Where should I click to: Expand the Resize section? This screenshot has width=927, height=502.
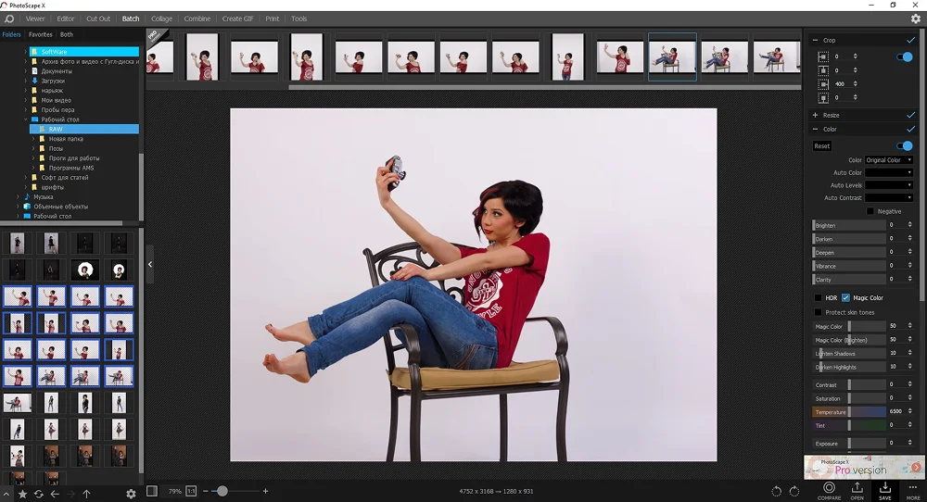pos(815,115)
